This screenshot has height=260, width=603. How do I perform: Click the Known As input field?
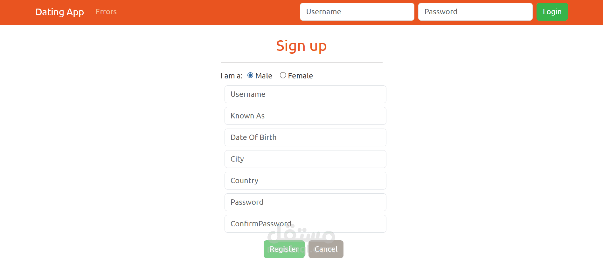tap(305, 116)
